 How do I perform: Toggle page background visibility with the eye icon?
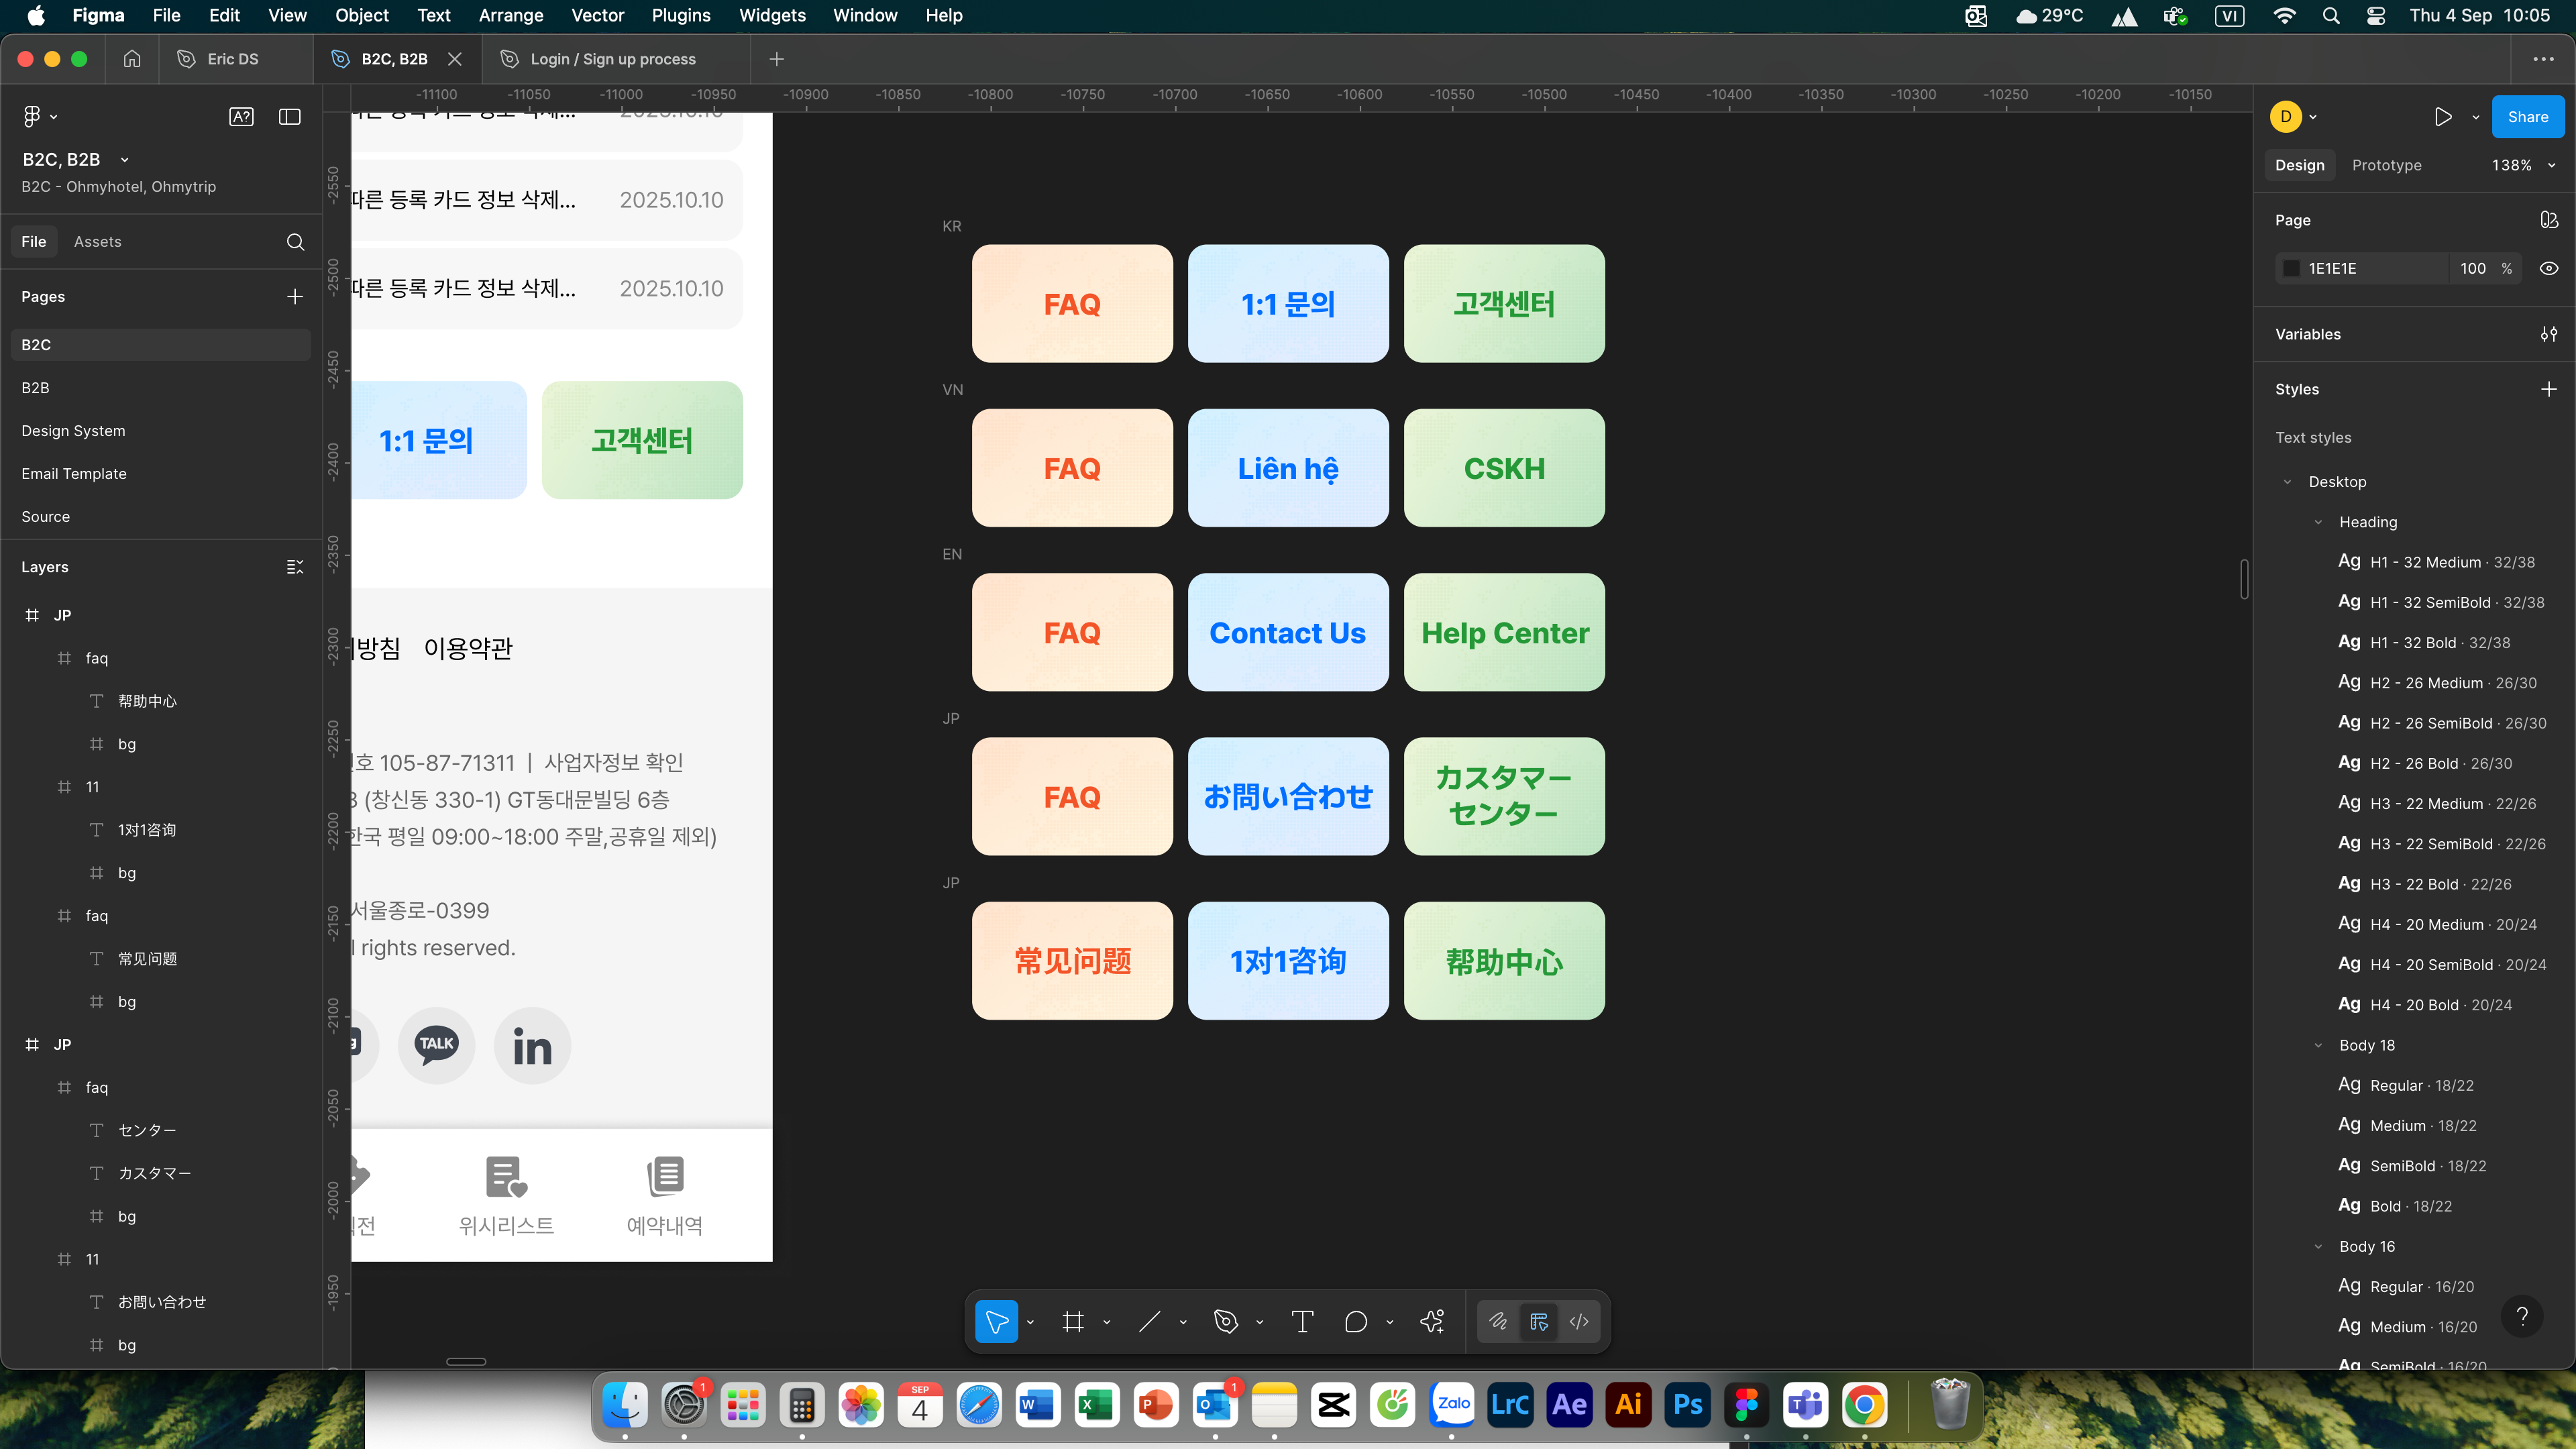tap(2549, 268)
